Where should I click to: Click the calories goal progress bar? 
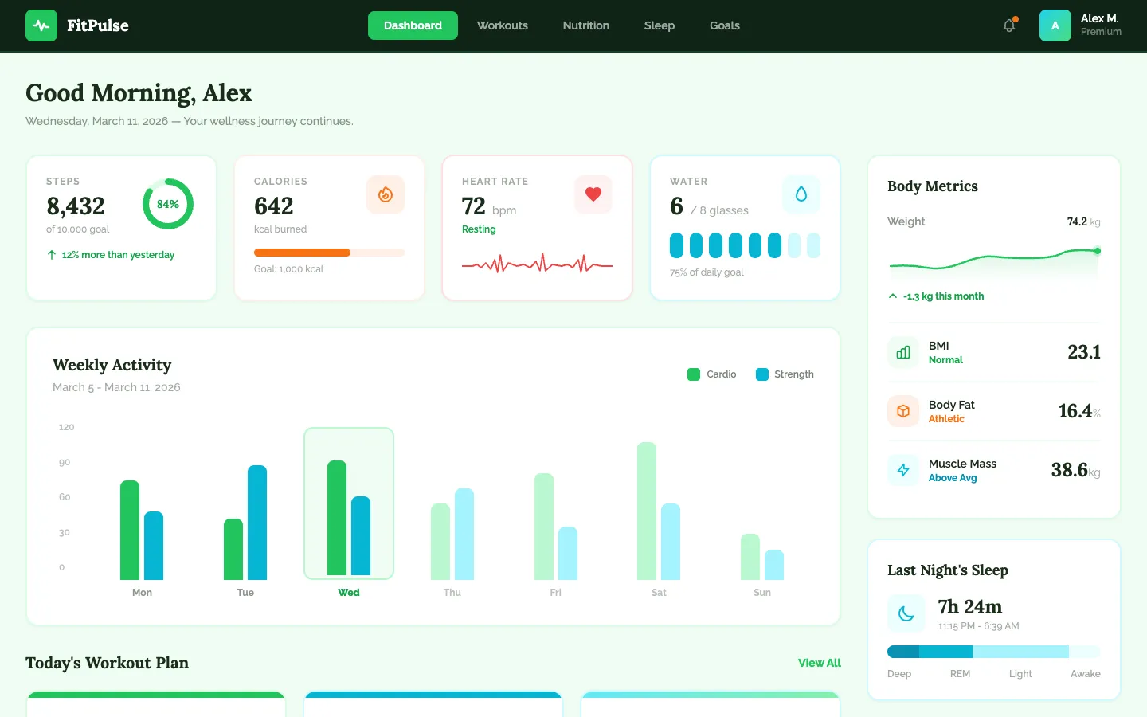(329, 252)
